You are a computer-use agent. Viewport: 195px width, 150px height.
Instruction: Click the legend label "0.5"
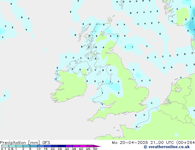(x=11, y=149)
